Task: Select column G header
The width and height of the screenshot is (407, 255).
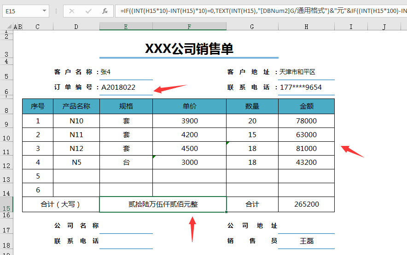Action: pos(252,27)
